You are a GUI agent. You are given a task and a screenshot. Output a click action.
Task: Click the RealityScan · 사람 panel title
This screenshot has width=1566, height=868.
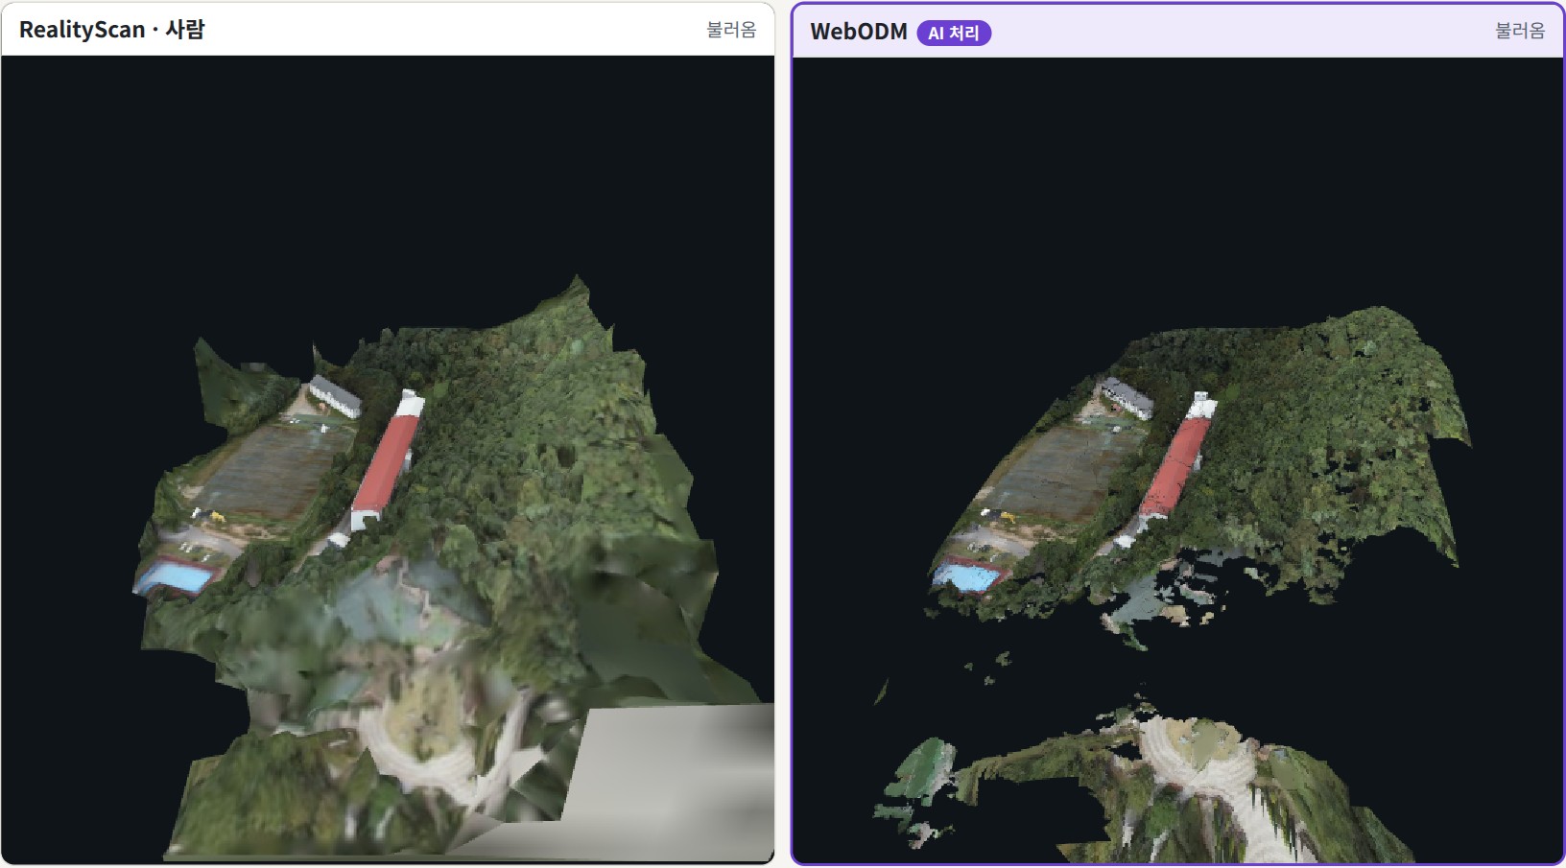[x=111, y=30]
